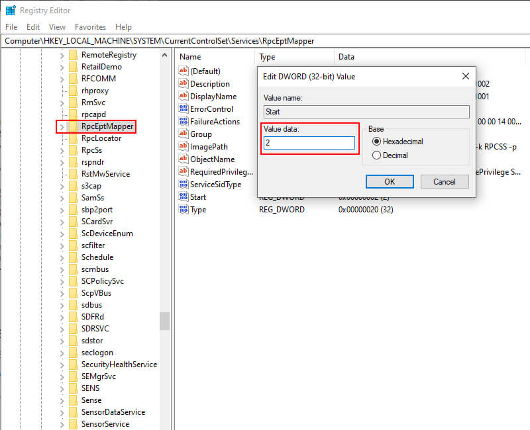The image size is (530, 430).
Task: Click the SamSs folder icon
Action: [x=73, y=197]
